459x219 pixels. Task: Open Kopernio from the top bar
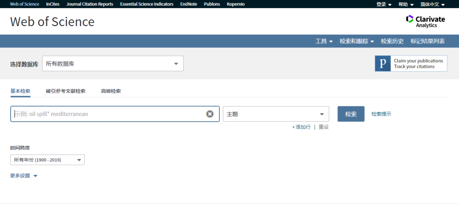point(235,4)
